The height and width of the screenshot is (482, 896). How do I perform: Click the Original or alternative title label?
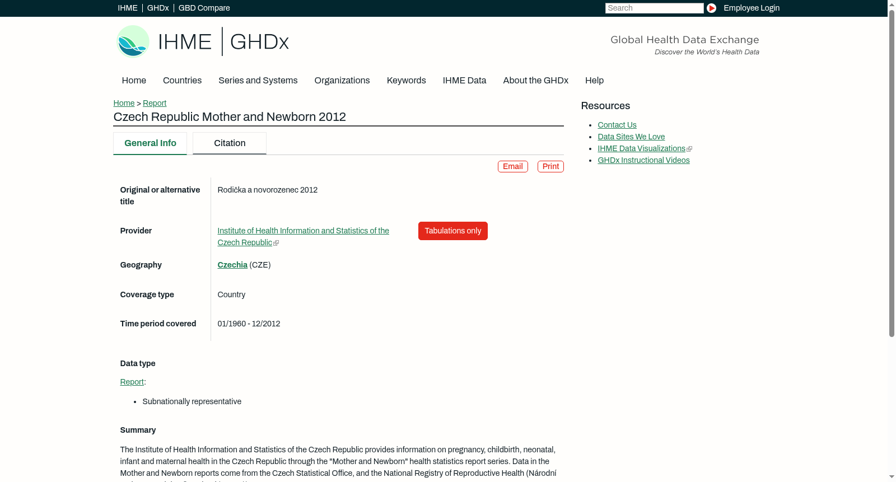click(x=160, y=195)
